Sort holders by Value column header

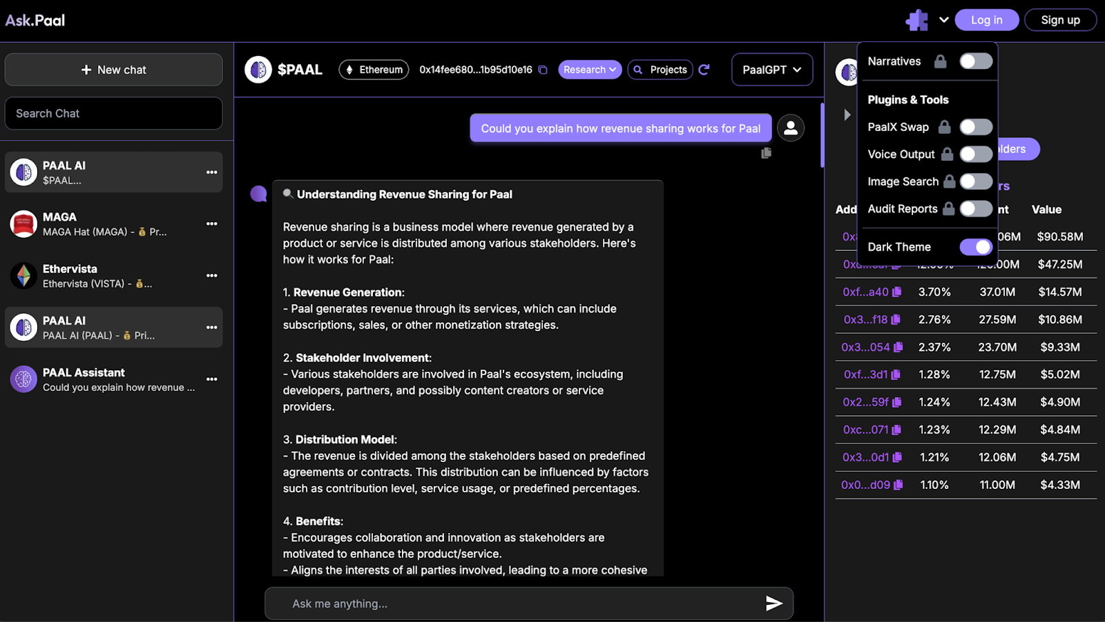tap(1046, 209)
